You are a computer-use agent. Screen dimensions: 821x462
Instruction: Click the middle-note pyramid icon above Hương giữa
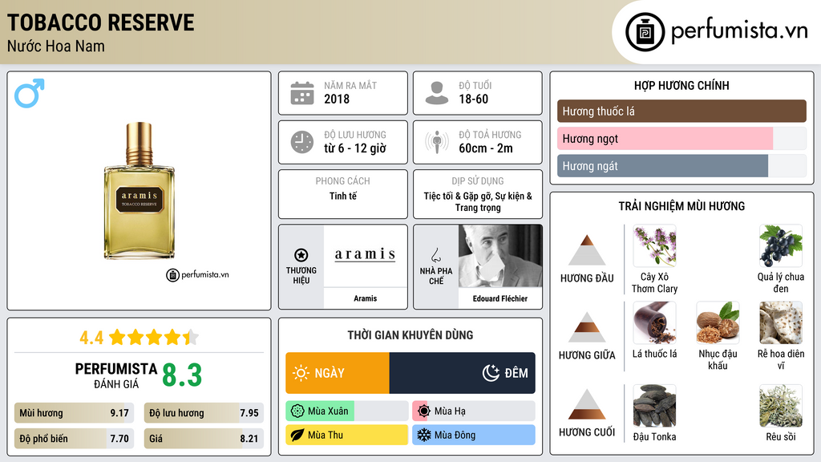587,327
